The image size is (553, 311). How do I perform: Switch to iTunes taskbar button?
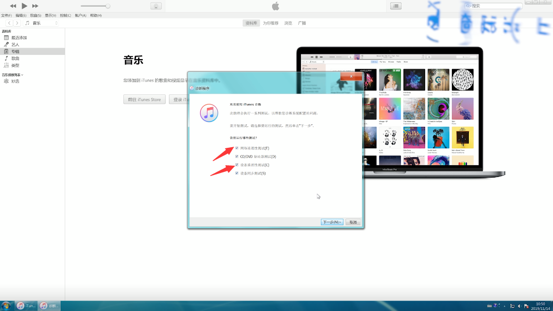[x=27, y=306]
